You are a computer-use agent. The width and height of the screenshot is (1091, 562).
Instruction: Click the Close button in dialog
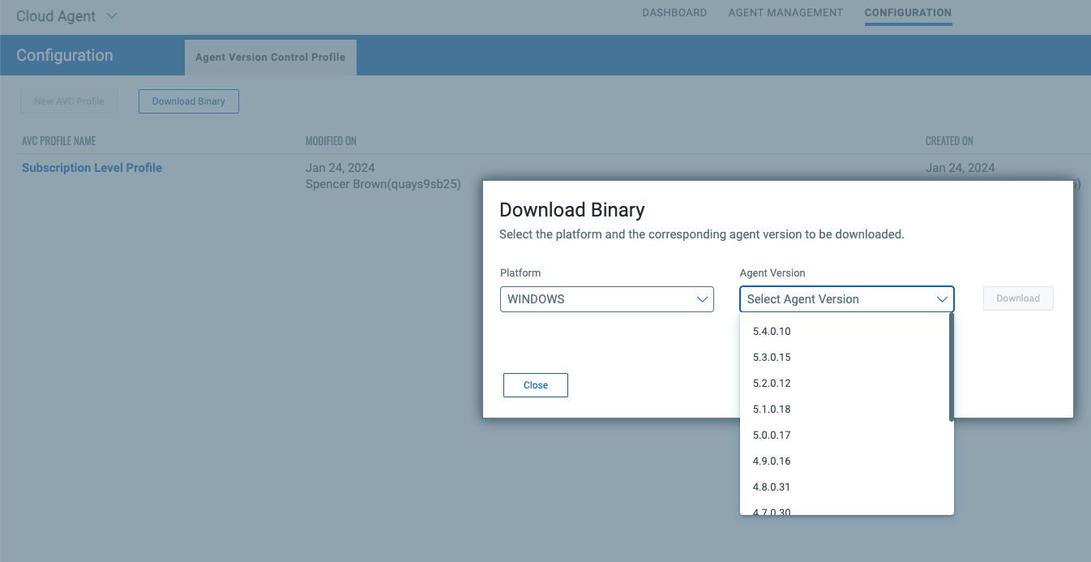(535, 385)
